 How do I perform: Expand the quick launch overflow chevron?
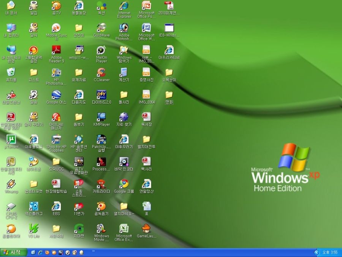pos(93,251)
